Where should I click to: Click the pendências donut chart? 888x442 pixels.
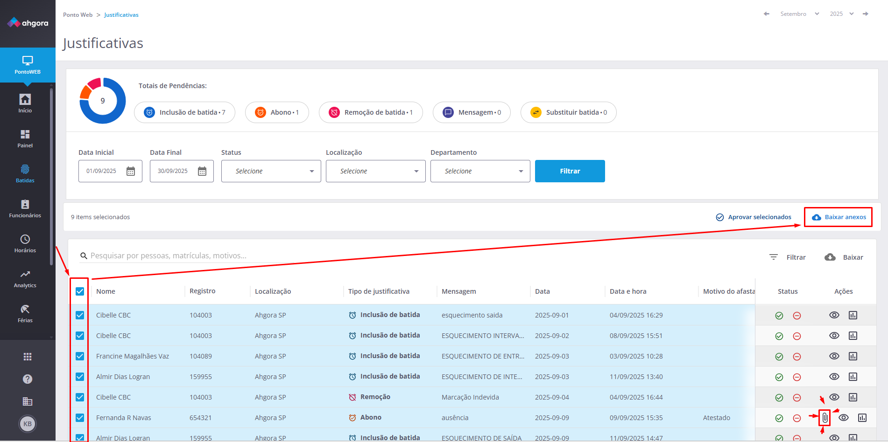[103, 101]
